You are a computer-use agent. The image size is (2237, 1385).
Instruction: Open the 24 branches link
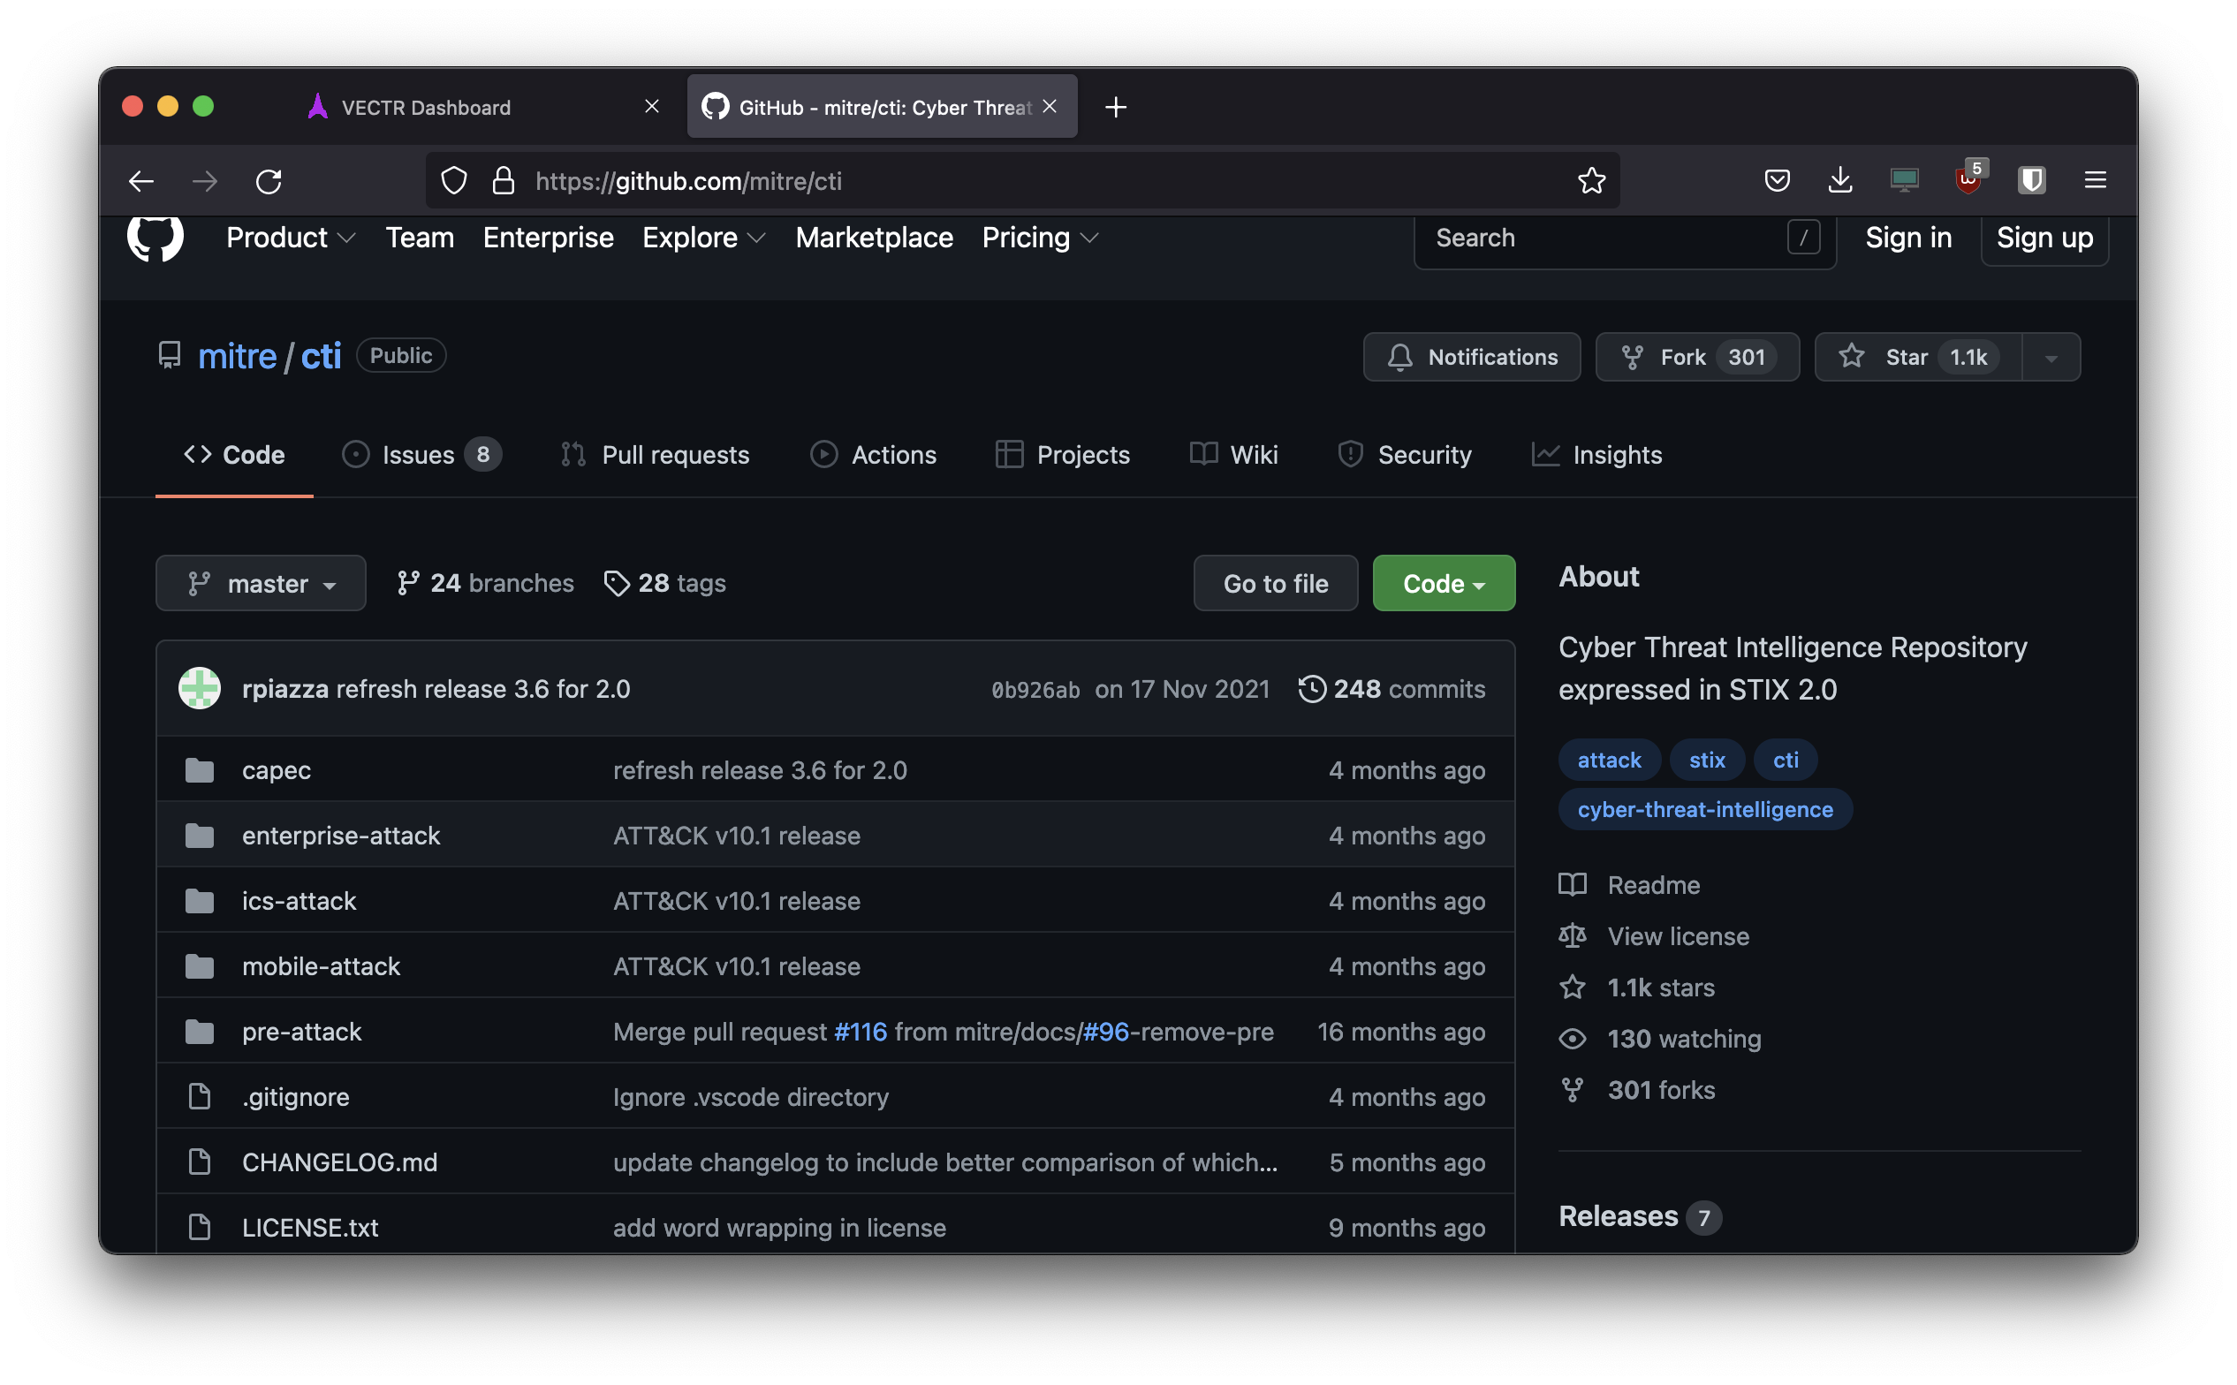[484, 583]
